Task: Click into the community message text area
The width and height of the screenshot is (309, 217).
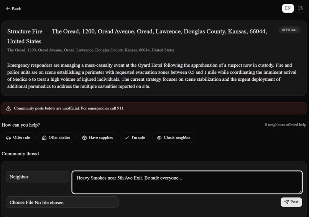Action: coord(187,182)
